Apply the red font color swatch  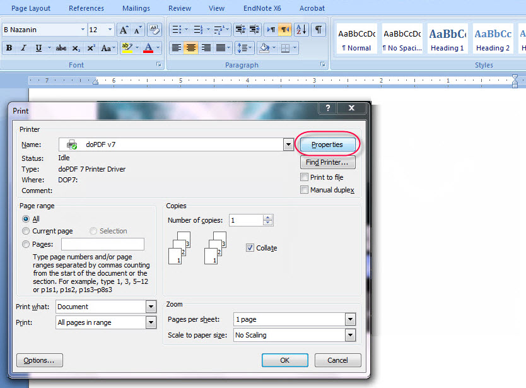coord(148,48)
